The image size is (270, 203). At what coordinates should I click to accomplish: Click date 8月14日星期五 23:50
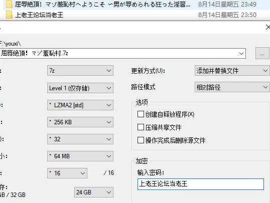coord(227,15)
